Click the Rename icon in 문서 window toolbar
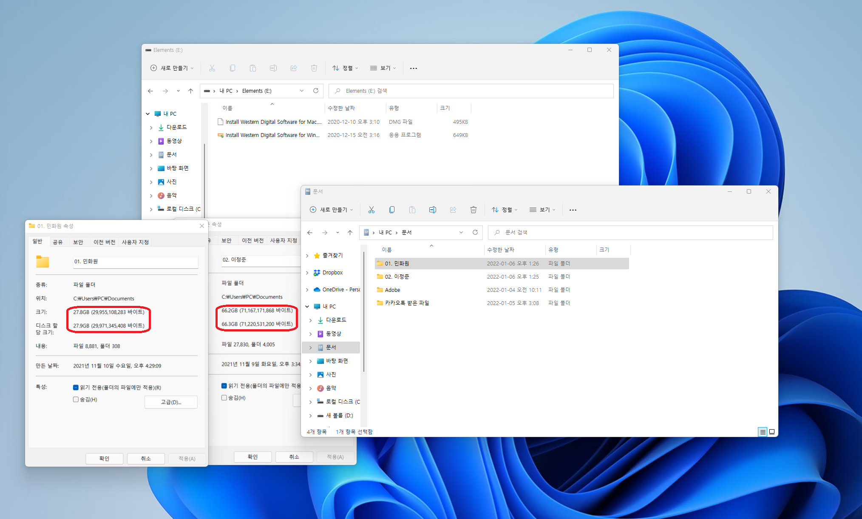Viewport: 862px width, 519px height. click(432, 210)
